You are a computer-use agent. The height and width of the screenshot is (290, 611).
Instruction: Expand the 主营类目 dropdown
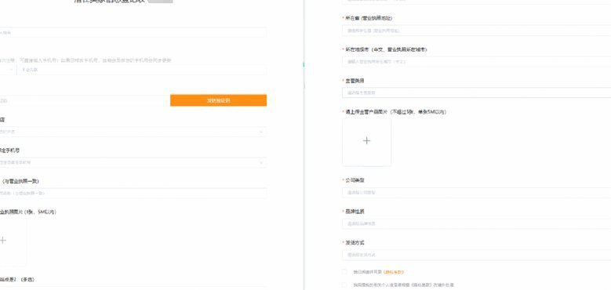point(477,92)
